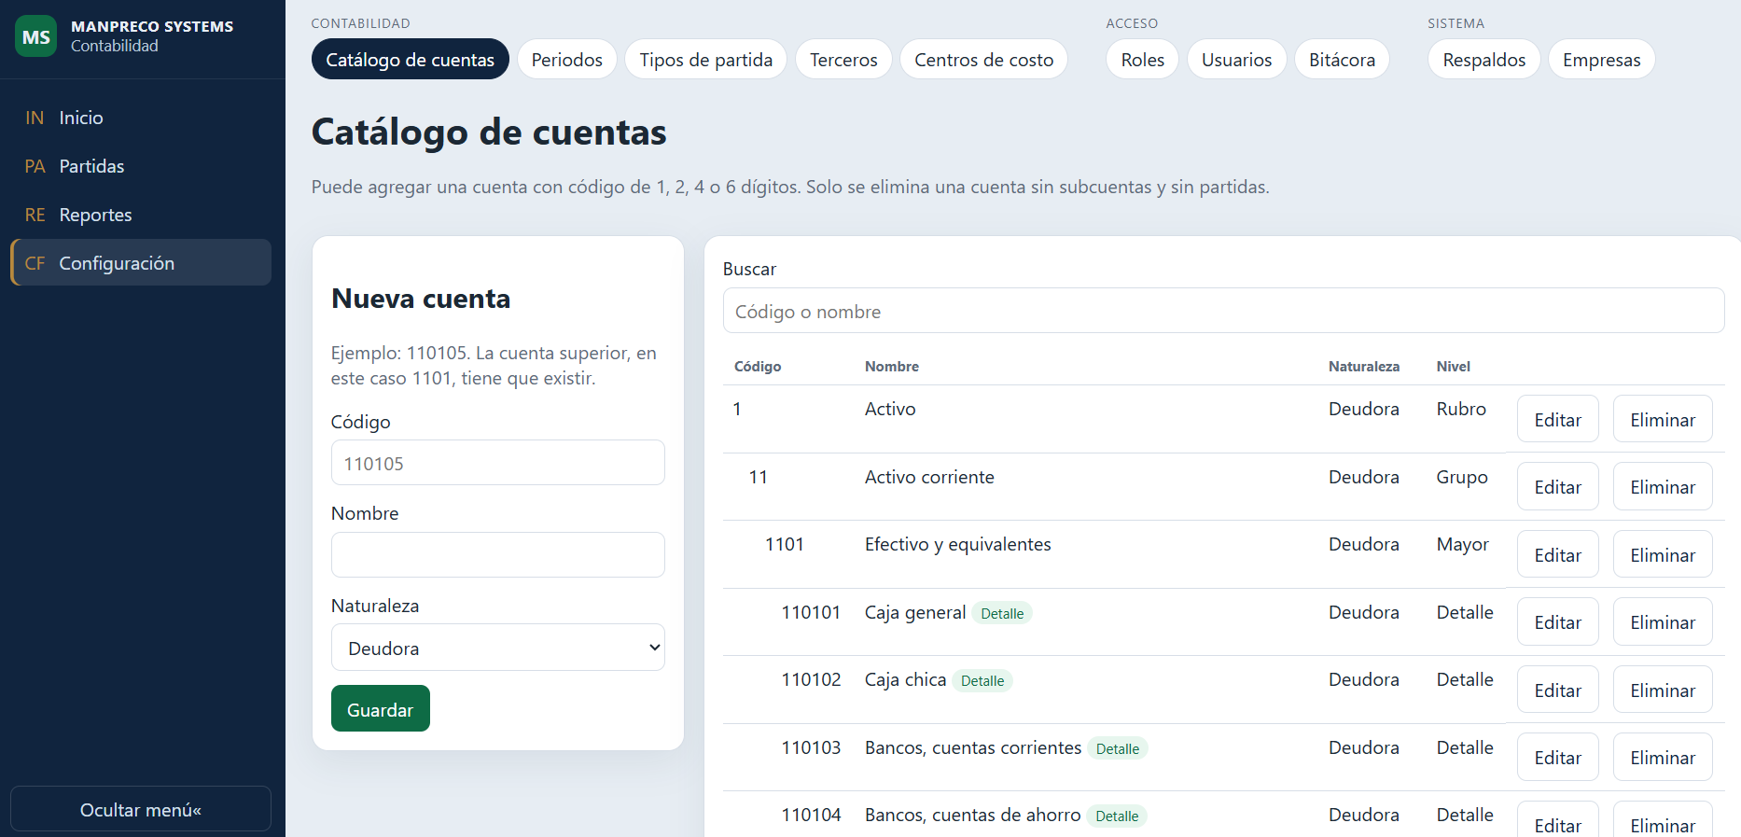Delete the Activo corriente account
Viewport: 1741px width, 837px height.
point(1663,487)
